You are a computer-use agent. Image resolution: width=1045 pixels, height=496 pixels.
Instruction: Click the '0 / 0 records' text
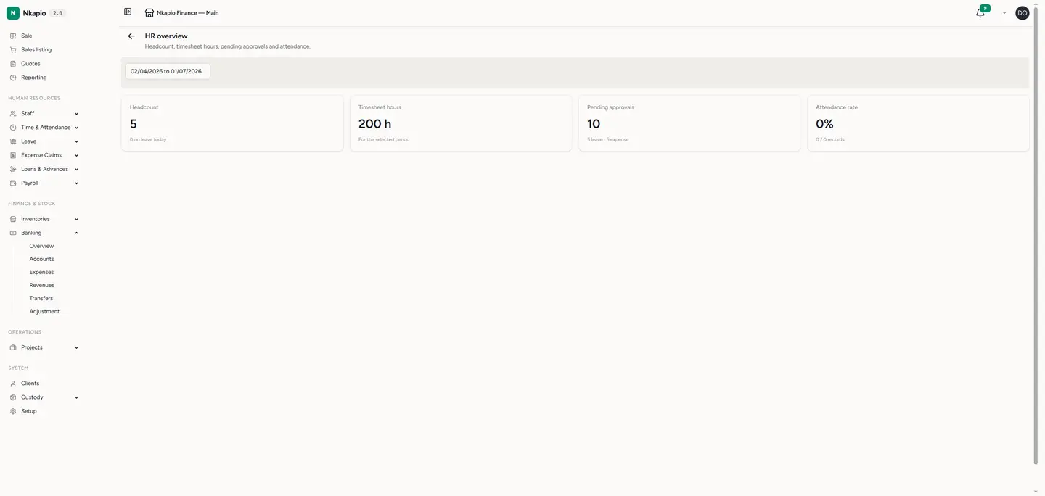click(x=830, y=139)
